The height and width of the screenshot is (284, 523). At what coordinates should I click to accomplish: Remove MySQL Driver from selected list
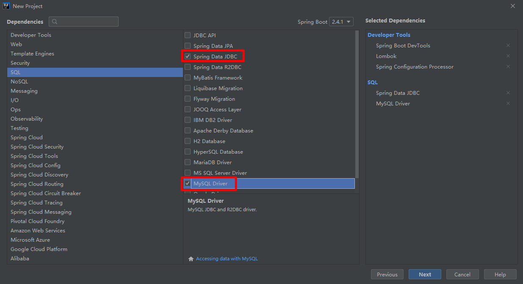(x=508, y=103)
